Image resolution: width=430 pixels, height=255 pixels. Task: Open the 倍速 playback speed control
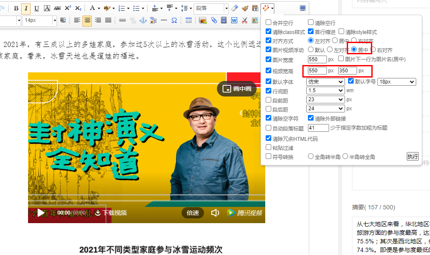click(193, 213)
